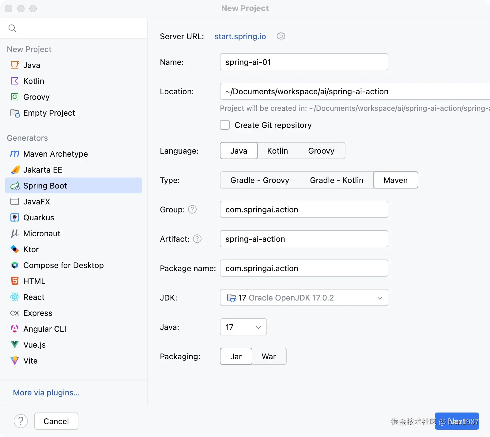Click the Ktor generator icon
490x437 pixels.
coord(15,249)
